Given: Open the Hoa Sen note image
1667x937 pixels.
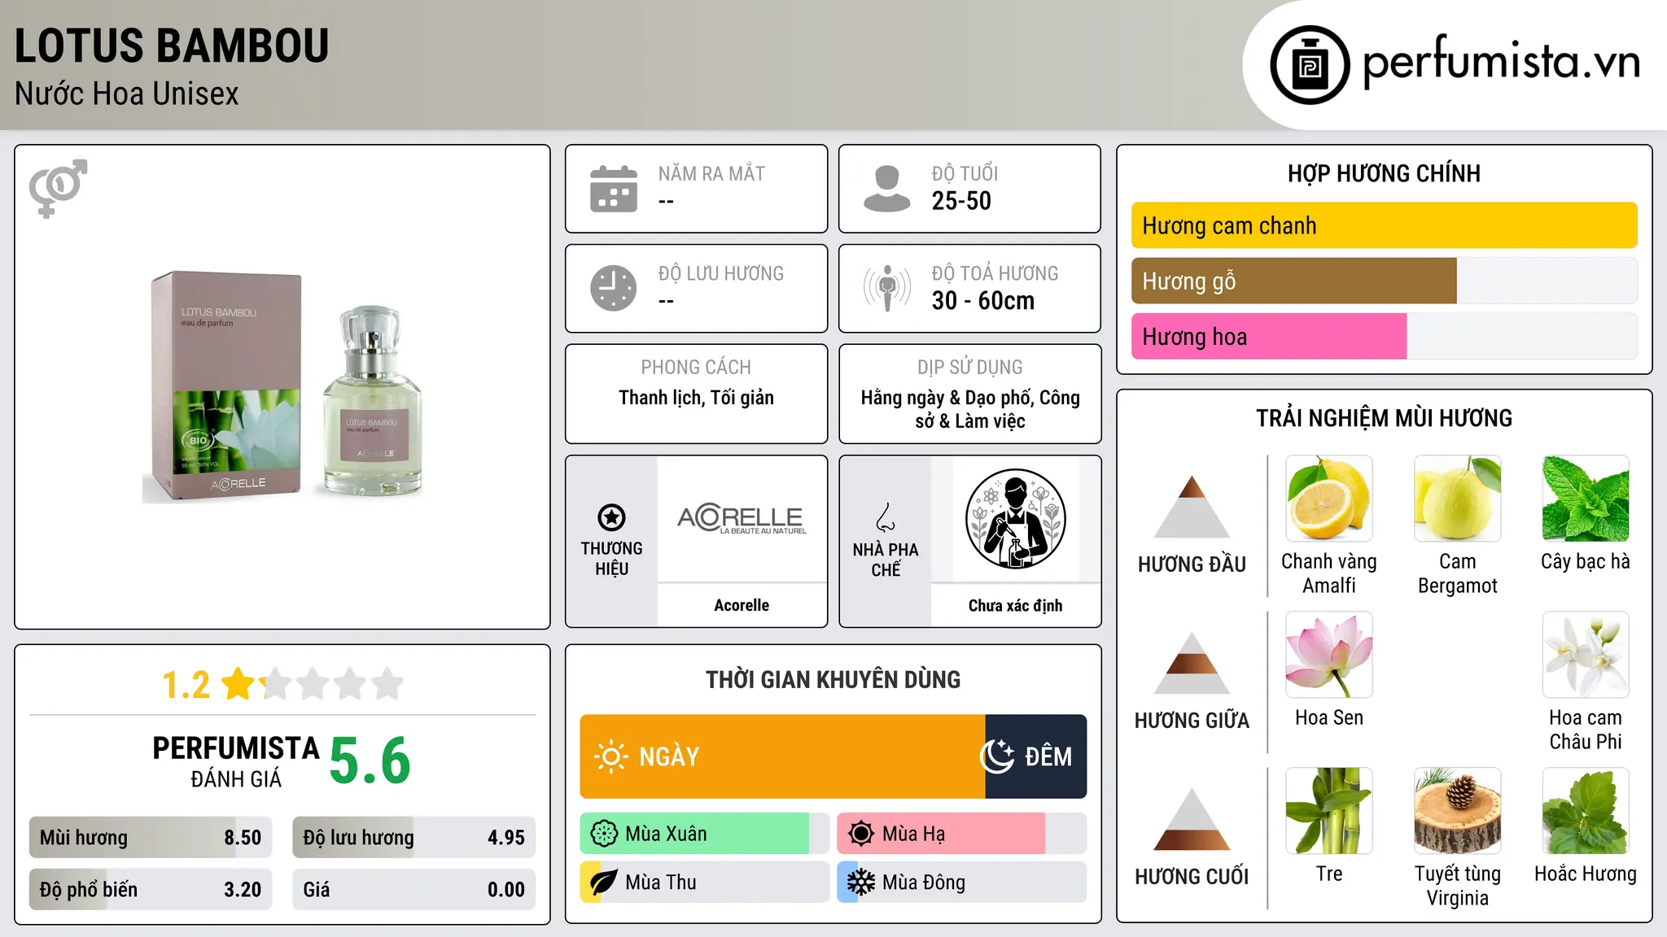Looking at the screenshot, I should pos(1329,655).
